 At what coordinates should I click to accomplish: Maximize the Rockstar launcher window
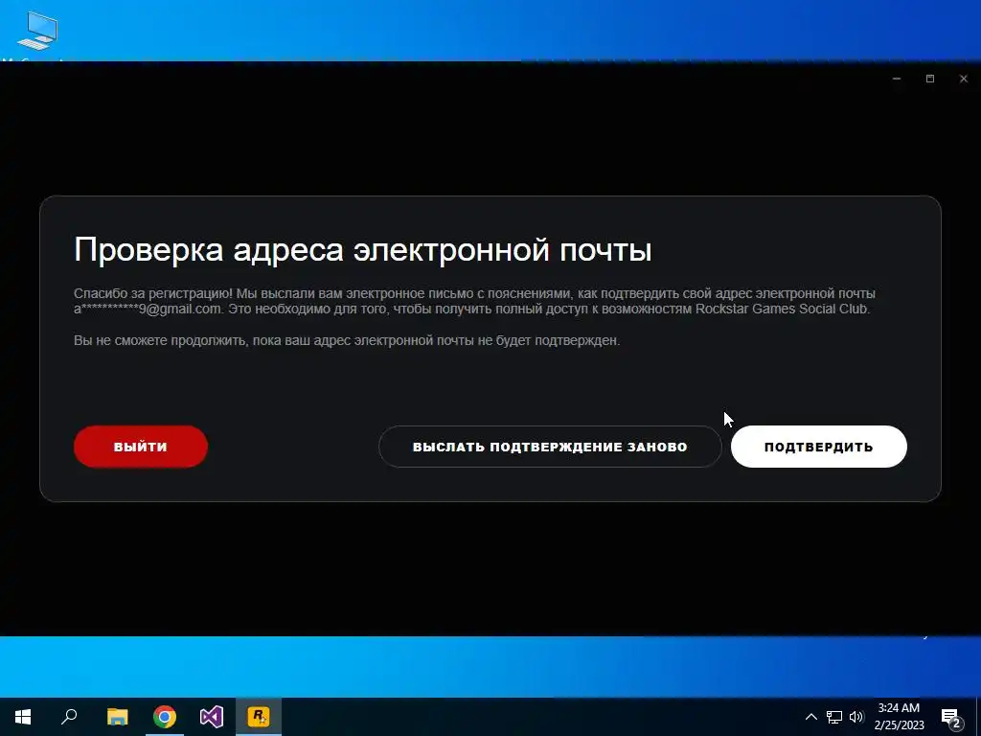coord(929,79)
